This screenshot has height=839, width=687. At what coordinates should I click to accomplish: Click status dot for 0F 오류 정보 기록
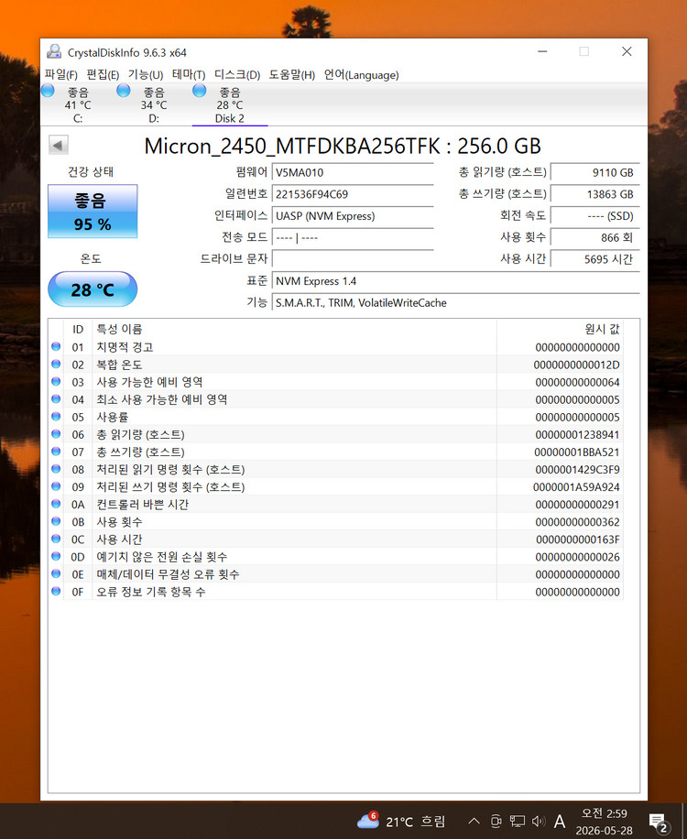point(56,592)
